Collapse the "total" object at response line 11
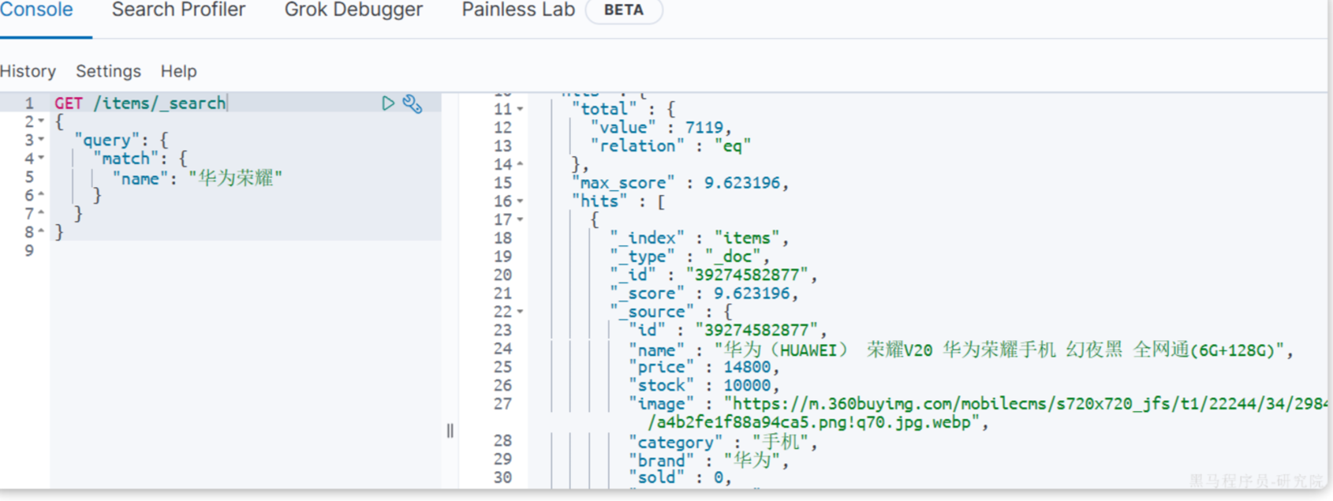1333x501 pixels. point(520,109)
